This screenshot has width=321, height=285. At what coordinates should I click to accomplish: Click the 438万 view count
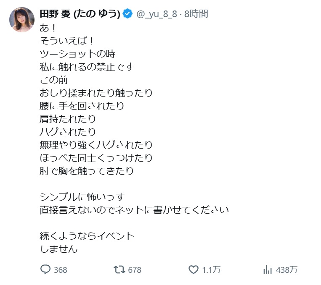pyautogui.click(x=287, y=270)
